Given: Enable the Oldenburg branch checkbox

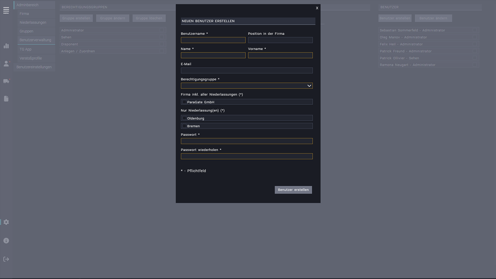Looking at the screenshot, I should (x=184, y=118).
